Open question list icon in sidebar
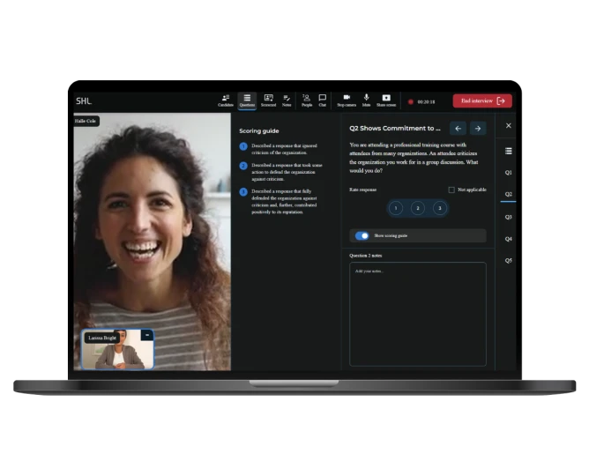Image resolution: width=589 pixels, height=476 pixels. pos(508,151)
